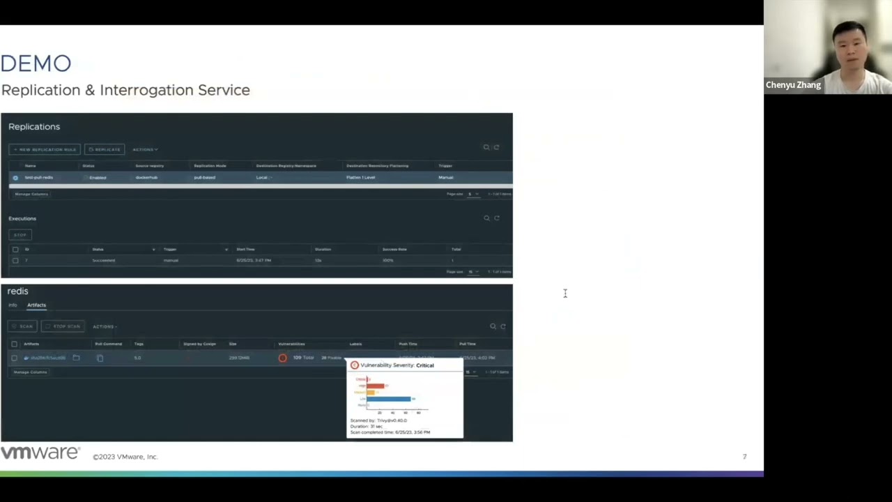This screenshot has width=892, height=502.
Task: Click Manage Columns in Replications panel
Action: click(x=31, y=194)
